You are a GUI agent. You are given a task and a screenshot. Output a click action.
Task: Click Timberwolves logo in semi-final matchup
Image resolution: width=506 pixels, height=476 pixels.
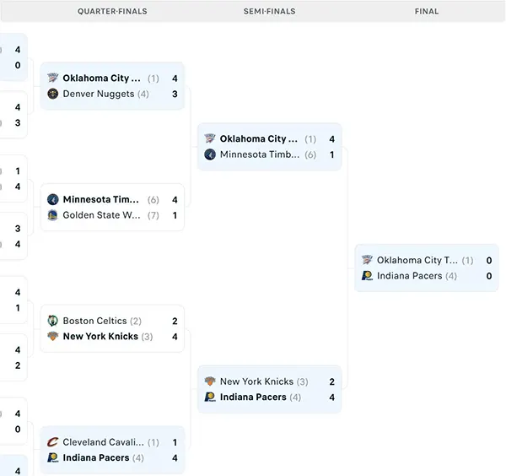point(210,154)
